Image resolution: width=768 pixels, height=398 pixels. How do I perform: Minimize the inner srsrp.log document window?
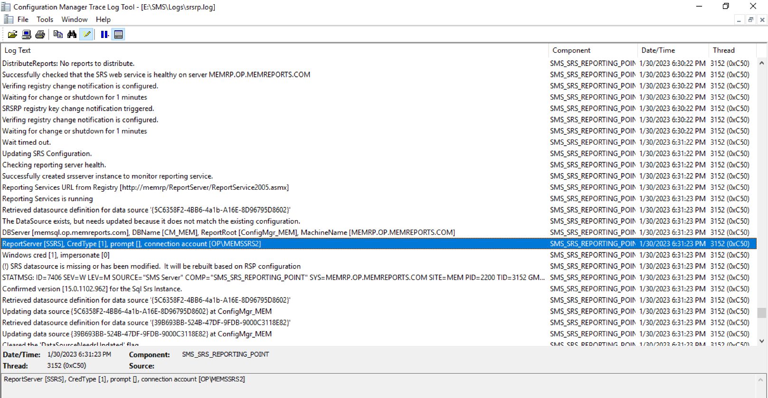pyautogui.click(x=739, y=20)
